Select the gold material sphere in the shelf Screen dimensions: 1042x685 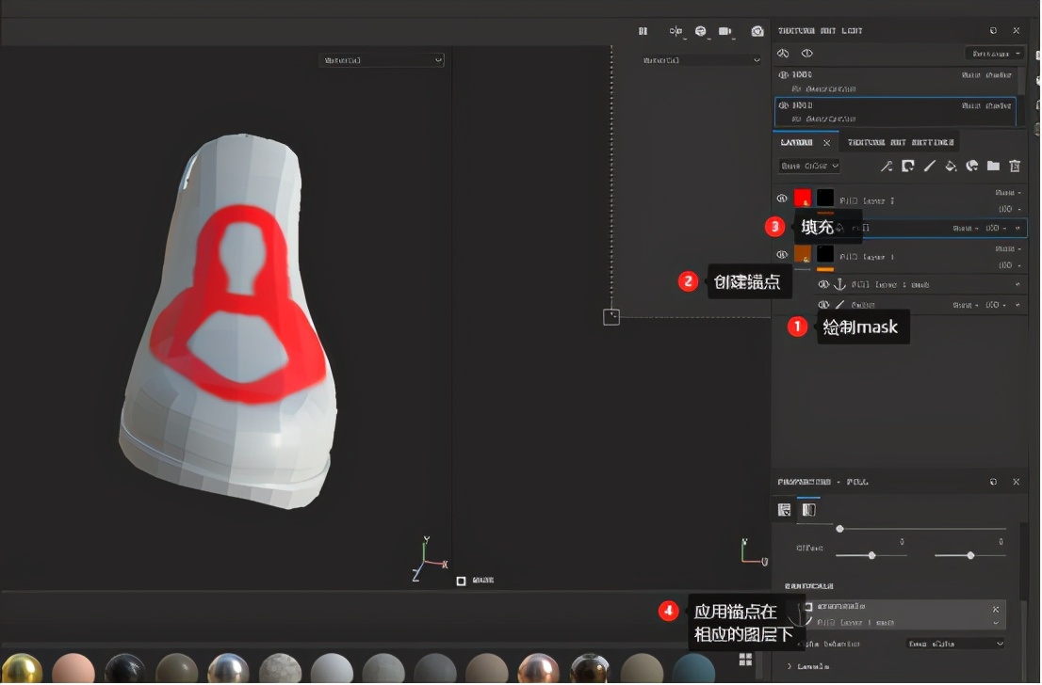click(22, 668)
